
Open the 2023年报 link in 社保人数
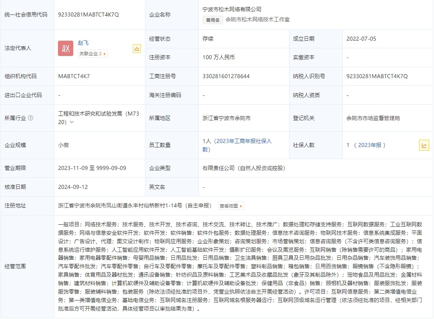[x=370, y=145]
